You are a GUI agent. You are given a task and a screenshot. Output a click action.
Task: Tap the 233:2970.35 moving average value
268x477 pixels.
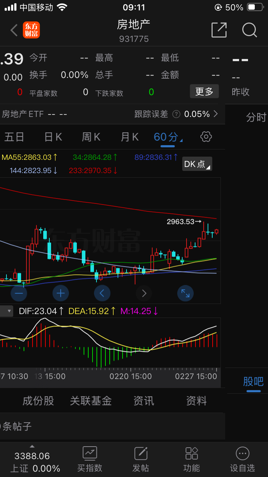pos(93,171)
